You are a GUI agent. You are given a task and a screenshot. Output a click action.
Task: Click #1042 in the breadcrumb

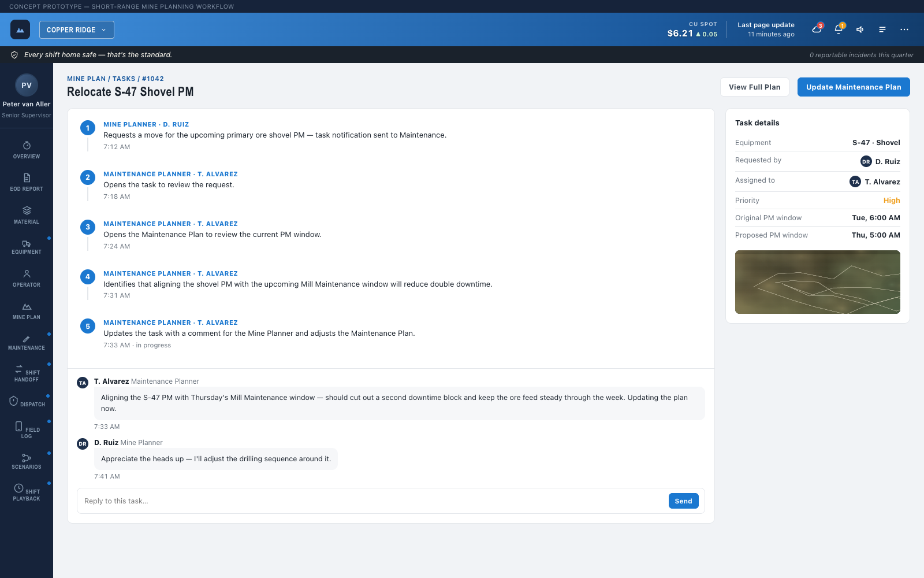153,79
